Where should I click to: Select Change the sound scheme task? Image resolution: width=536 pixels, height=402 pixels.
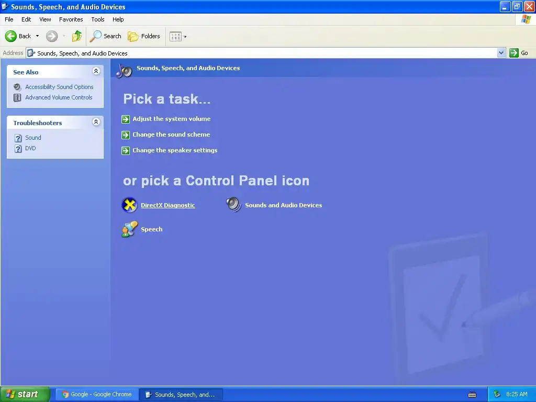171,135
